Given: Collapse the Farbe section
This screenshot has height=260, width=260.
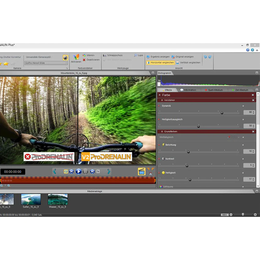Looking at the screenshot, I should [160, 95].
